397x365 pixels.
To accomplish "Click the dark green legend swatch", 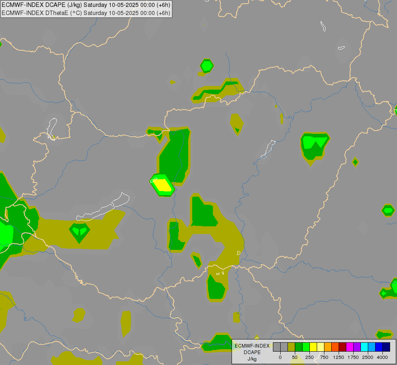I will click(x=299, y=347).
